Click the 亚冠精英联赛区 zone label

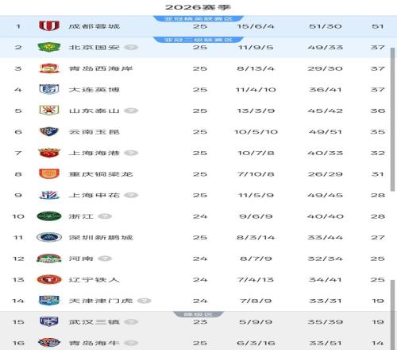(x=198, y=18)
